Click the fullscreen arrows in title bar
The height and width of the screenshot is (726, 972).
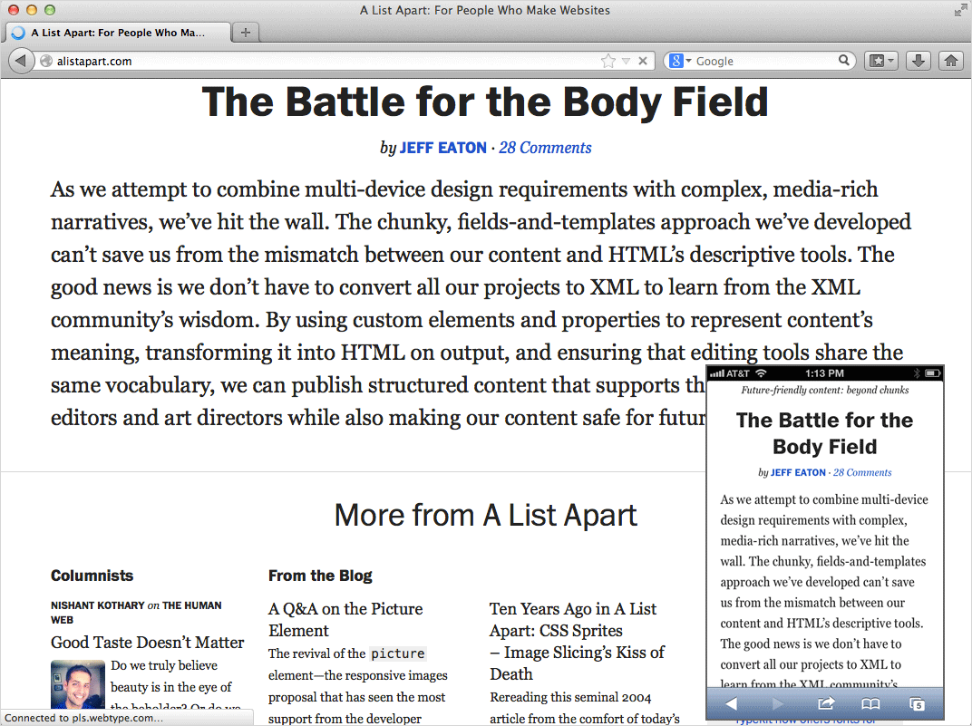(x=959, y=11)
